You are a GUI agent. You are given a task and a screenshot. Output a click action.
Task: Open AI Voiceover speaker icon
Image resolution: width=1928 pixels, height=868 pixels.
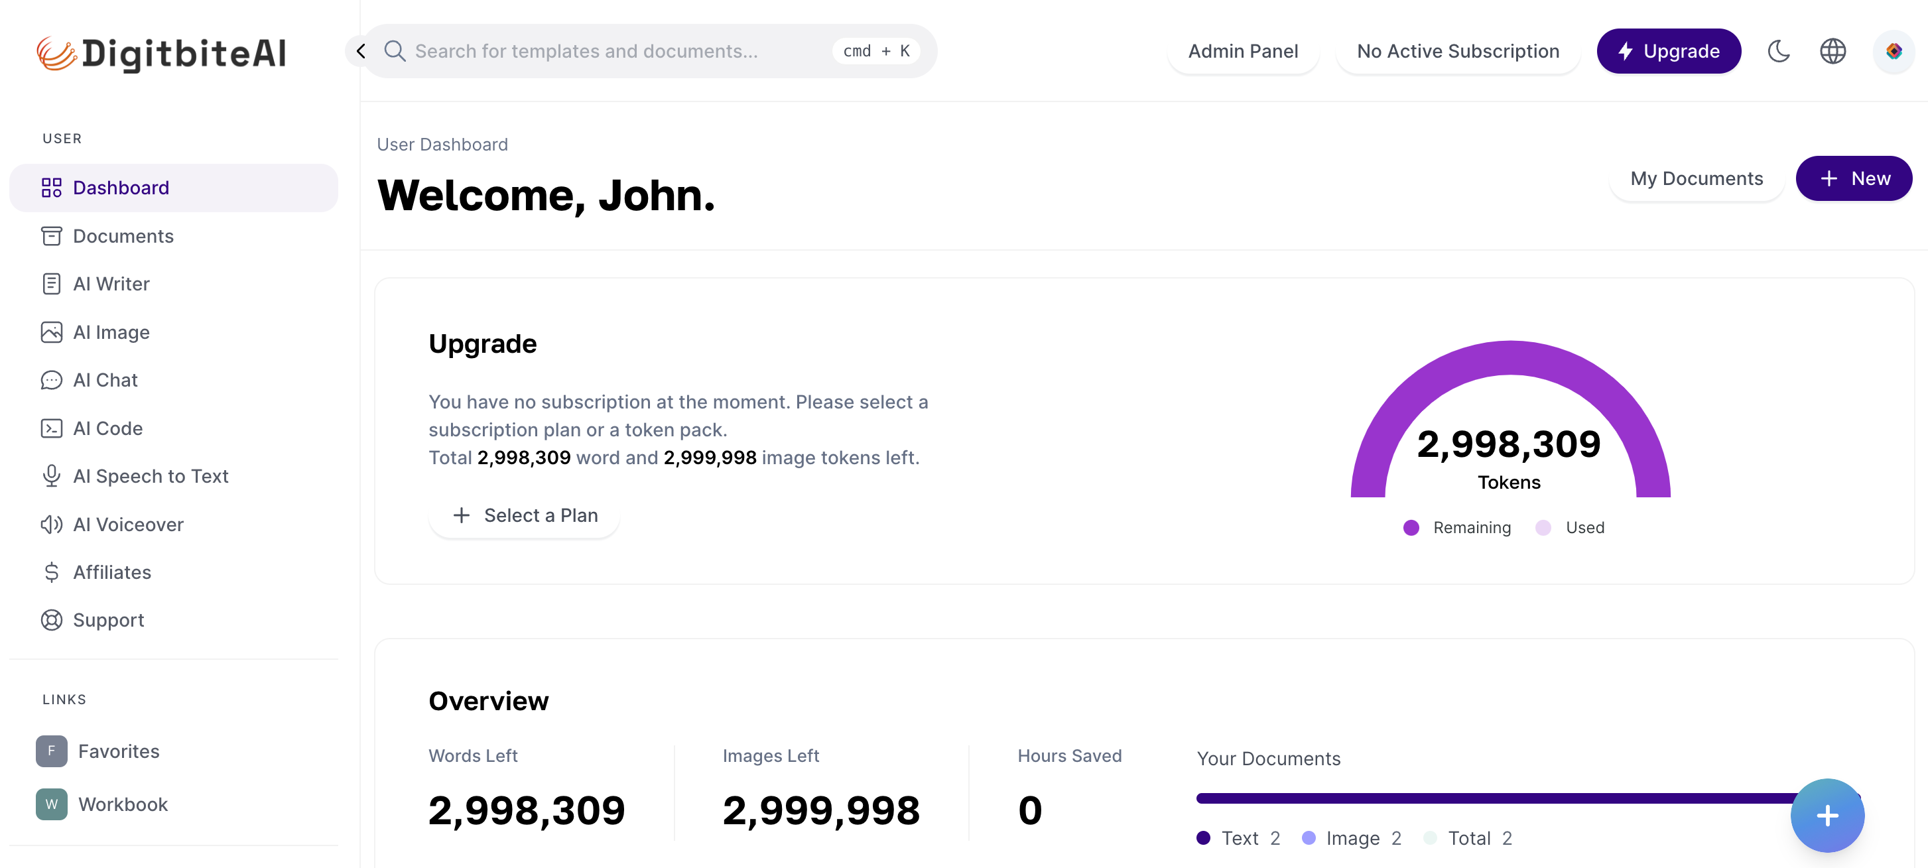pyautogui.click(x=51, y=525)
